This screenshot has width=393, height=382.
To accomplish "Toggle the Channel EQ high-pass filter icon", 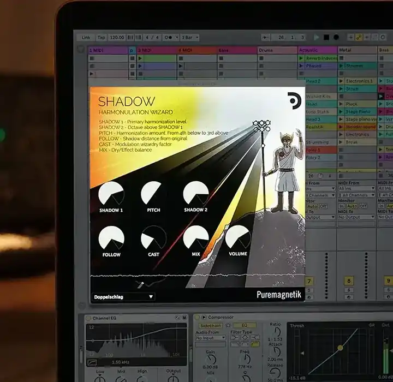I will tap(92, 362).
